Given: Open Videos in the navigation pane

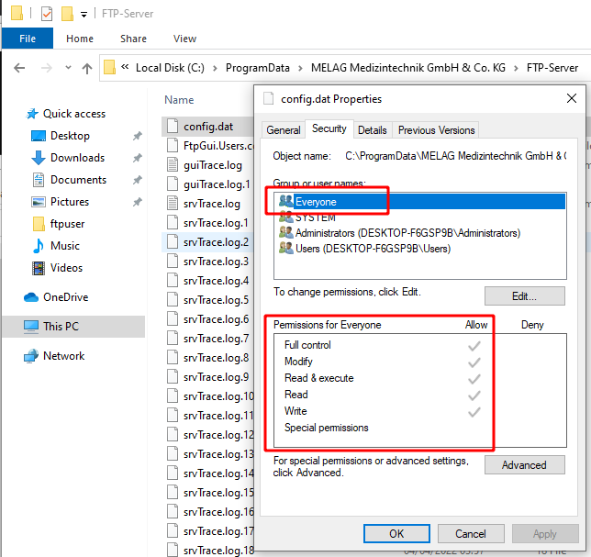Looking at the screenshot, I should pos(66,268).
